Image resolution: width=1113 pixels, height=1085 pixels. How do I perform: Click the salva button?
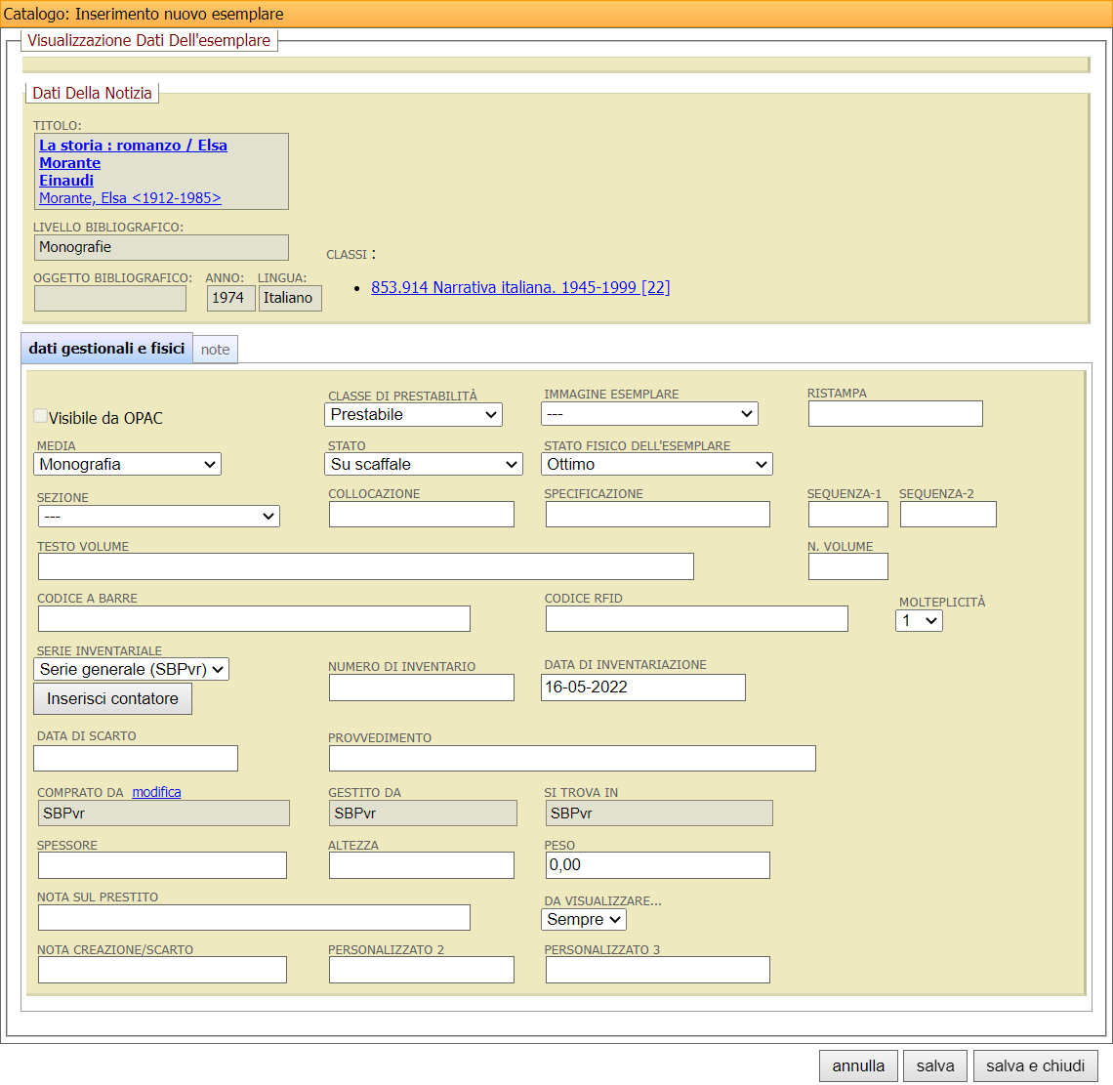tap(934, 1066)
